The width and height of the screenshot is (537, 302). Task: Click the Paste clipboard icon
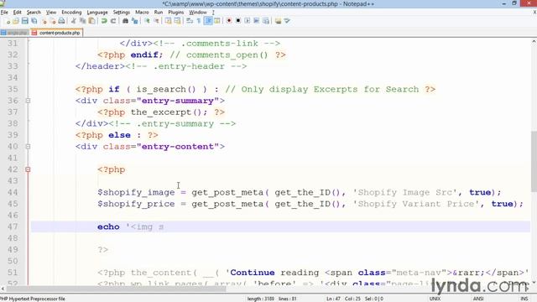[91, 21]
